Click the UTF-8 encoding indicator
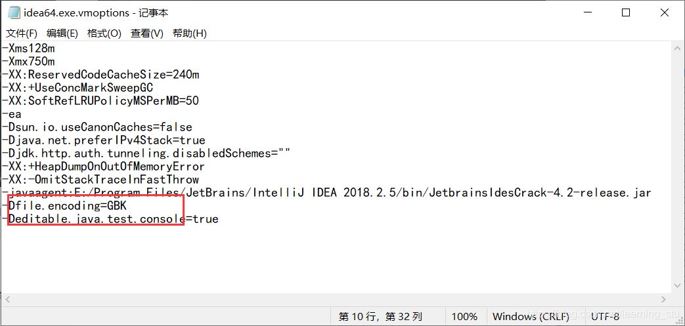This screenshot has width=685, height=326. [605, 316]
